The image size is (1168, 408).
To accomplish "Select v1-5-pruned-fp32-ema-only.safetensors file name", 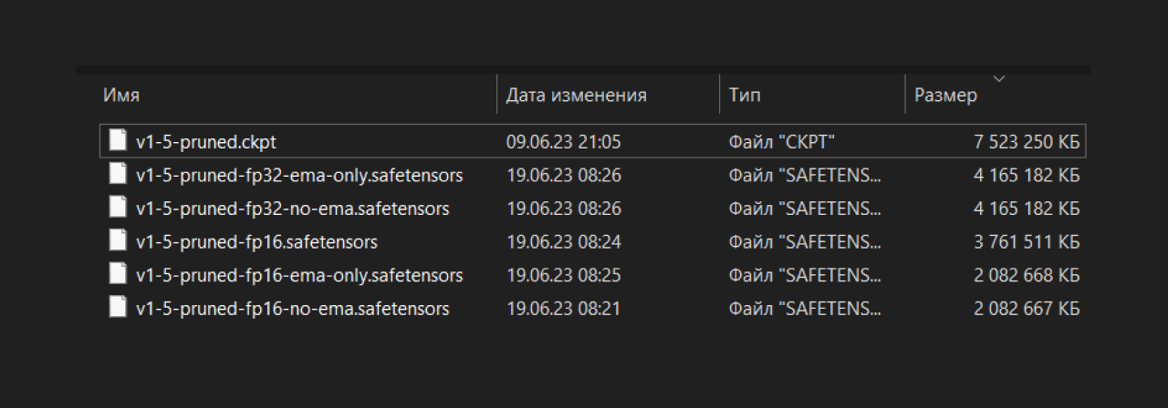I will (x=298, y=175).
